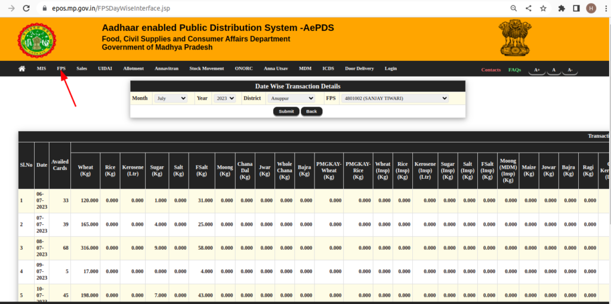Open the Month dropdown showing July
Image resolution: width=611 pixels, height=304 pixels.
pos(171,98)
